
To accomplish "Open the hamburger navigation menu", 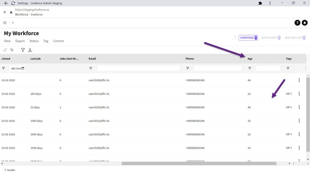I will (x=5, y=23).
